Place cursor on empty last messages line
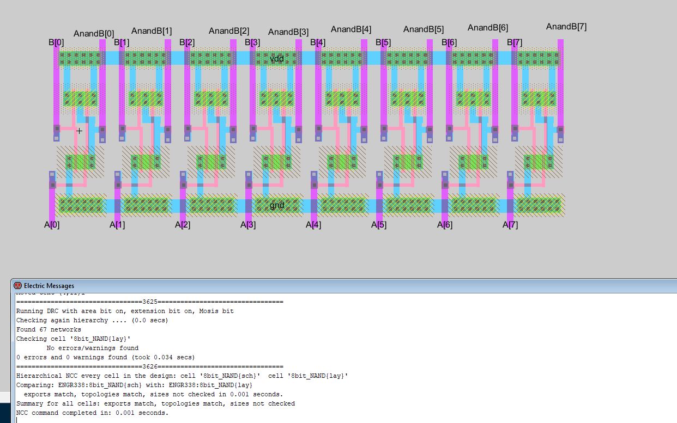Screen dimensions: 677x423 (x=164, y=420)
